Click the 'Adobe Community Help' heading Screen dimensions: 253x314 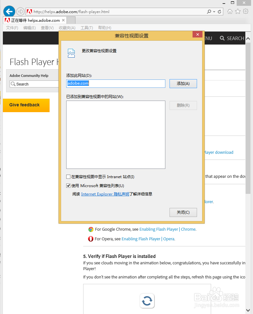pyautogui.click(x=29, y=76)
